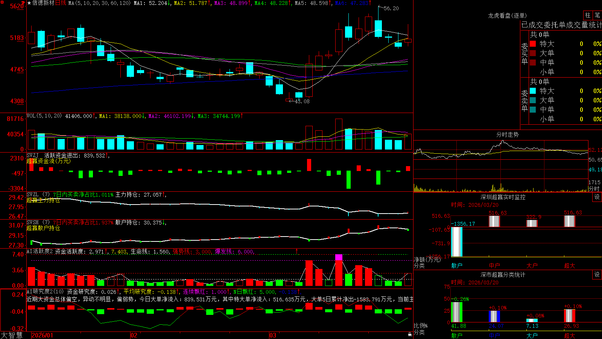602x339 pixels.
Task: Click the 43.08 low price marker
Action: 302,101
